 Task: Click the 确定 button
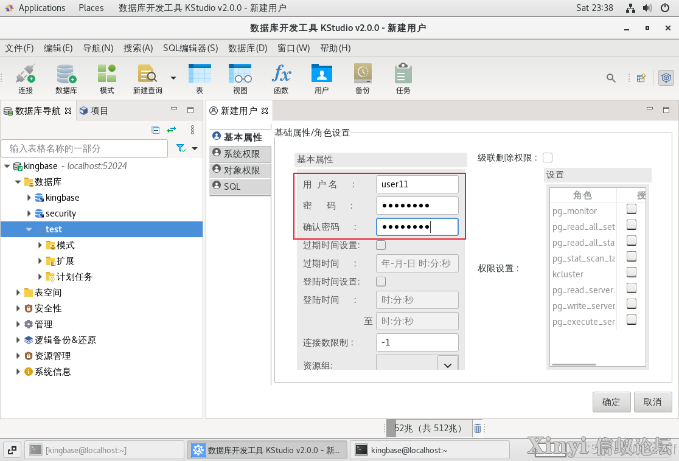tap(611, 402)
